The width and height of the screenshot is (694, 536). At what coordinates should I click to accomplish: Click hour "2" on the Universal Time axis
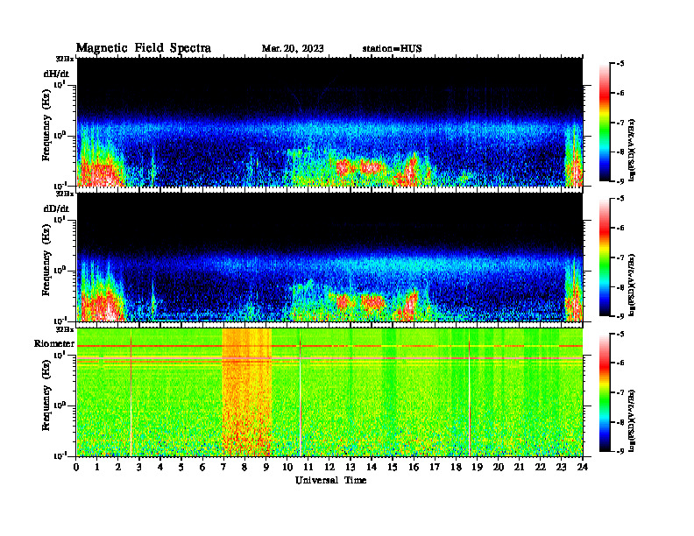coord(118,467)
